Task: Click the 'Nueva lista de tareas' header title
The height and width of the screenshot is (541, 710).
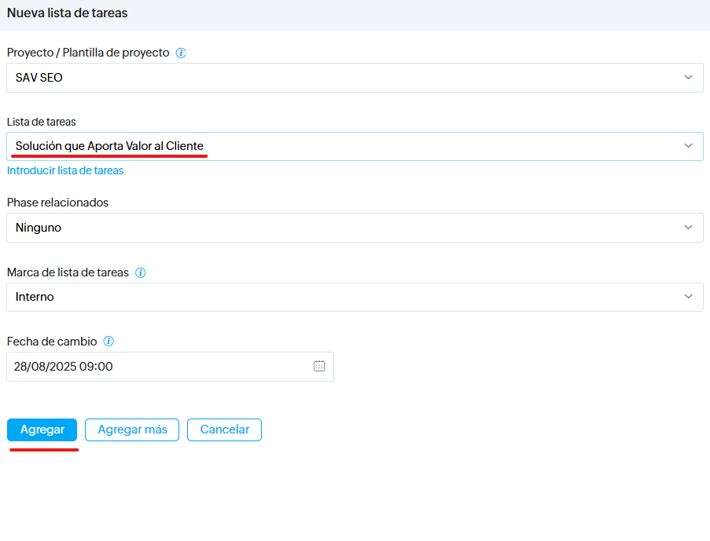Action: coord(68,13)
